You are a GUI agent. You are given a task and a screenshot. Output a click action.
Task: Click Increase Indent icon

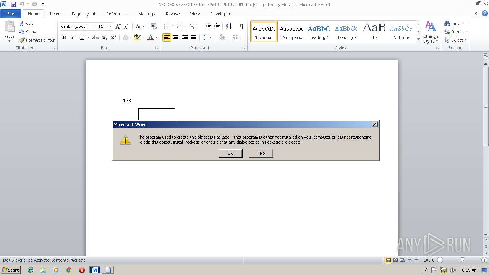tap(217, 26)
